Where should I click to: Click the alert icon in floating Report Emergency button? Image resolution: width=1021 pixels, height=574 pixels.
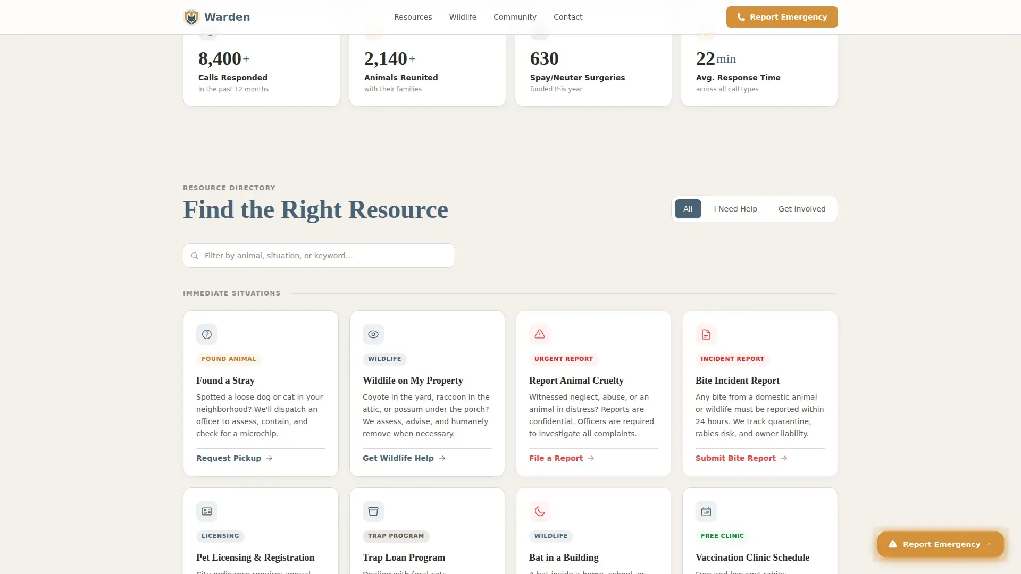point(893,544)
